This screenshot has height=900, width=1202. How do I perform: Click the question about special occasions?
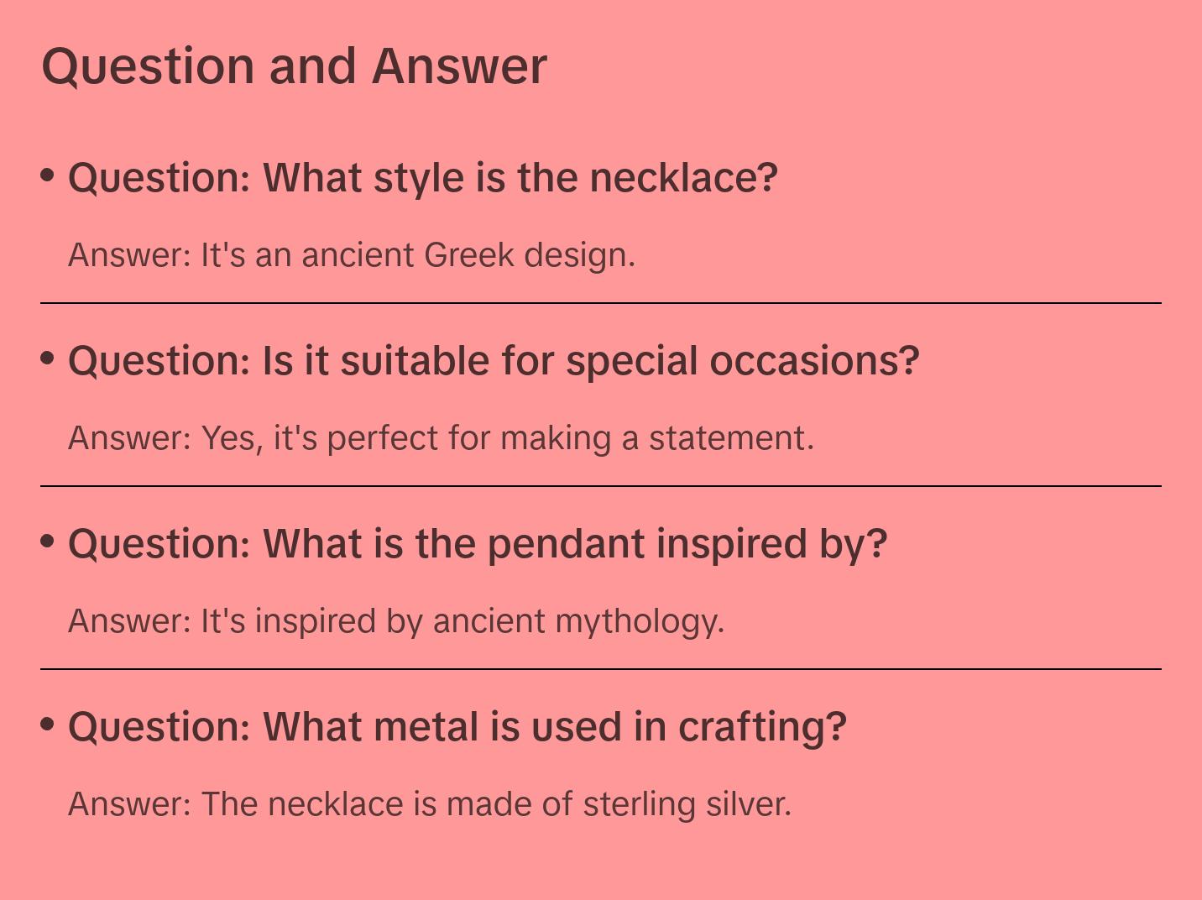click(494, 361)
